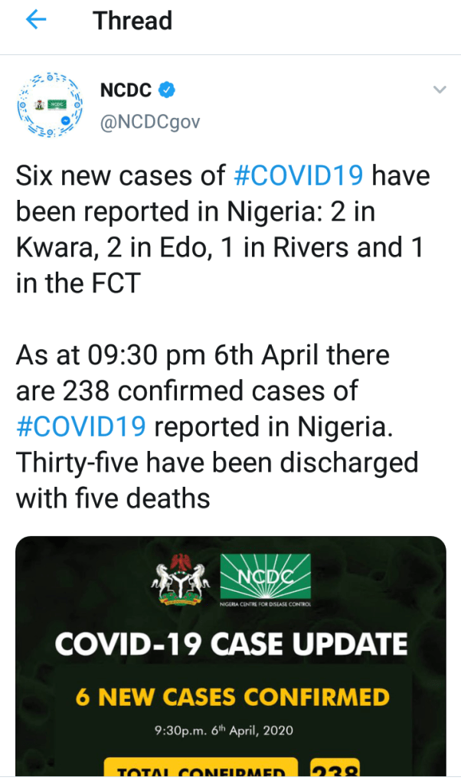The image size is (461, 784).
Task: Click the "As at 09:30 pm 6th April" paragraph
Action: pyautogui.click(x=218, y=427)
